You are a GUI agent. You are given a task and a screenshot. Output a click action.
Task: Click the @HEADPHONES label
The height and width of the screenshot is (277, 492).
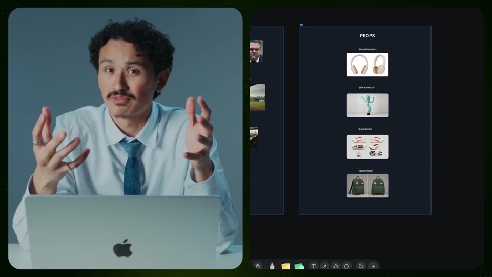(367, 49)
